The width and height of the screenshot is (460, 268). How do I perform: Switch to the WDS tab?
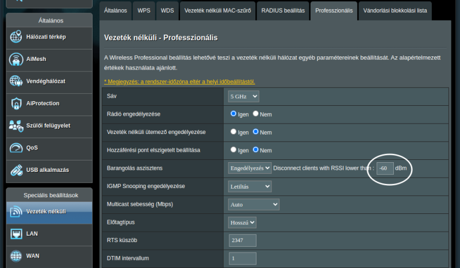(167, 10)
